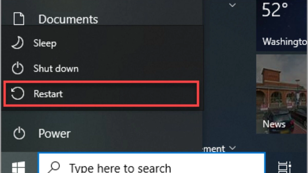The image size is (308, 173).
Task: Select the Restart text label
Action: [x=48, y=94]
